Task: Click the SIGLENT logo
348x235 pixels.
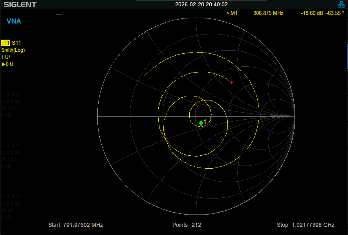Action: click(20, 4)
